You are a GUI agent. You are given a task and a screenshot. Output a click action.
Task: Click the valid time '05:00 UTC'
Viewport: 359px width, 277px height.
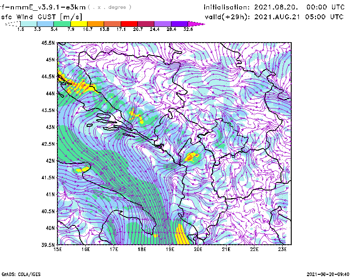pos(324,17)
